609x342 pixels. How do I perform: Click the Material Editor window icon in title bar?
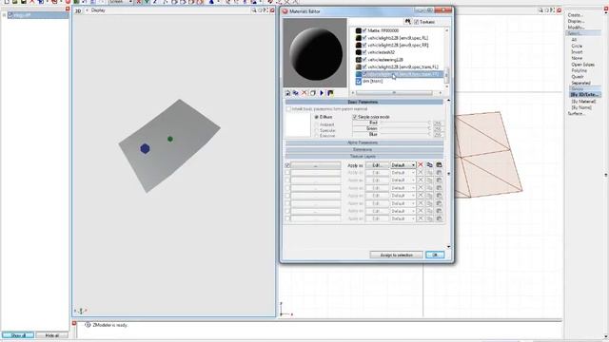[285, 11]
